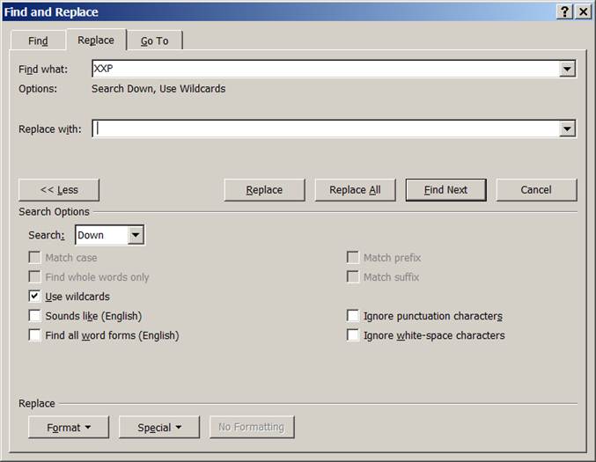Check Find all word forms (English)
Image resolution: width=596 pixels, height=462 pixels.
(35, 335)
